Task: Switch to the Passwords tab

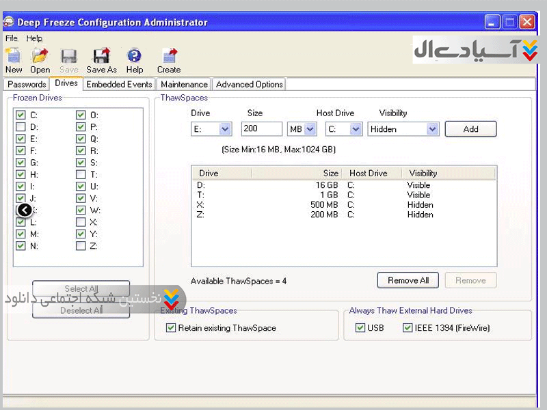Action: [27, 85]
